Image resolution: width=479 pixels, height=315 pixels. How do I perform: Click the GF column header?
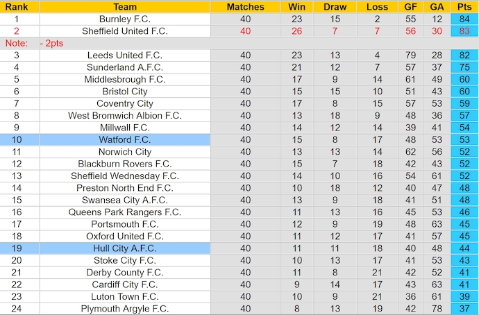click(x=410, y=7)
